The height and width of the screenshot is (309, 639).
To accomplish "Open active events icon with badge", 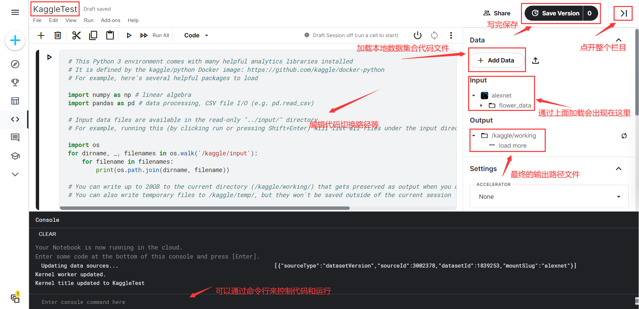I will (x=15, y=298).
